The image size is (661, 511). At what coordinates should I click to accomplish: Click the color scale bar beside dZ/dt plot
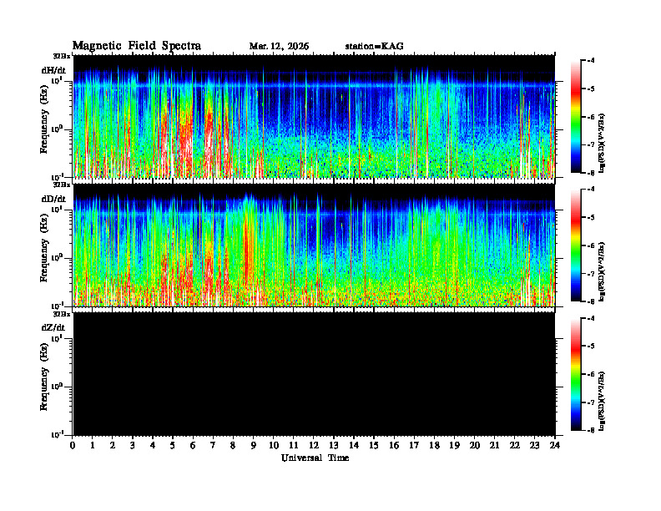[x=575, y=374]
